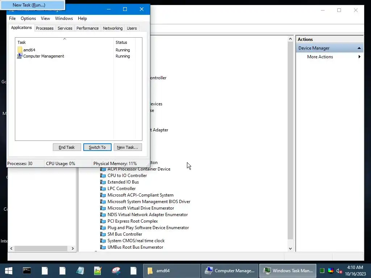Click the UMBus Root Bus Enumerator icon
This screenshot has width=371, height=278.
(103, 247)
